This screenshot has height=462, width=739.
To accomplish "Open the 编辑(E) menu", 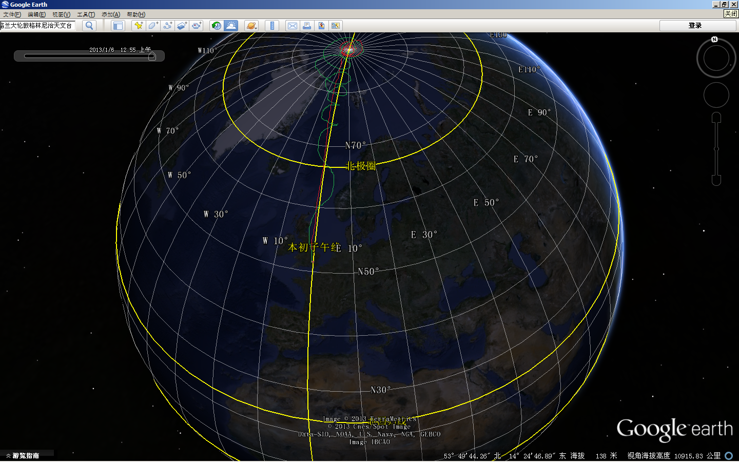I will click(x=36, y=14).
